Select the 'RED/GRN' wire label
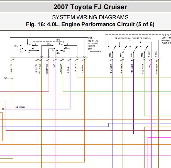This screenshot has height=168, width=171. pyautogui.click(x=143, y=69)
